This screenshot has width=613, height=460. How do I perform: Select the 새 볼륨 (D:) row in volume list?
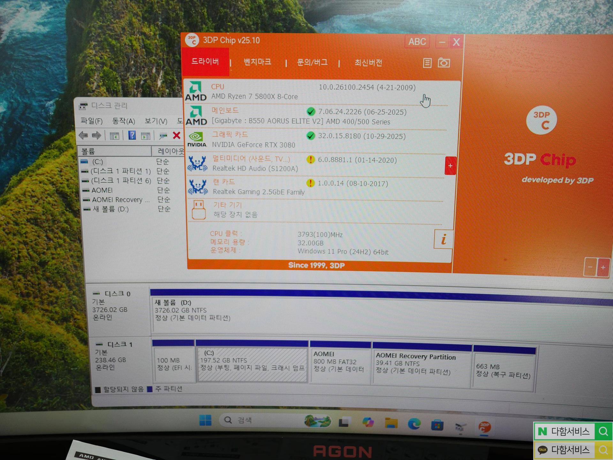pos(110,209)
